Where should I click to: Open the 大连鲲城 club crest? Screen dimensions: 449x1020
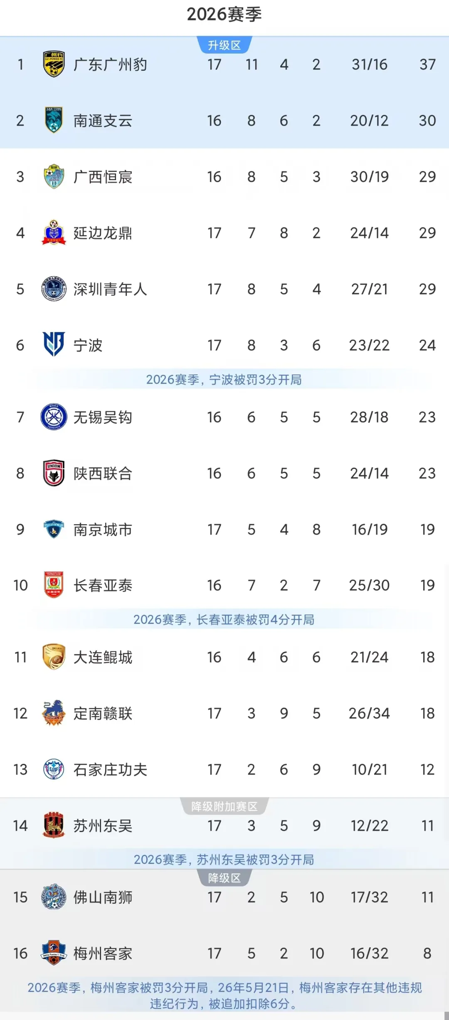pos(54,657)
